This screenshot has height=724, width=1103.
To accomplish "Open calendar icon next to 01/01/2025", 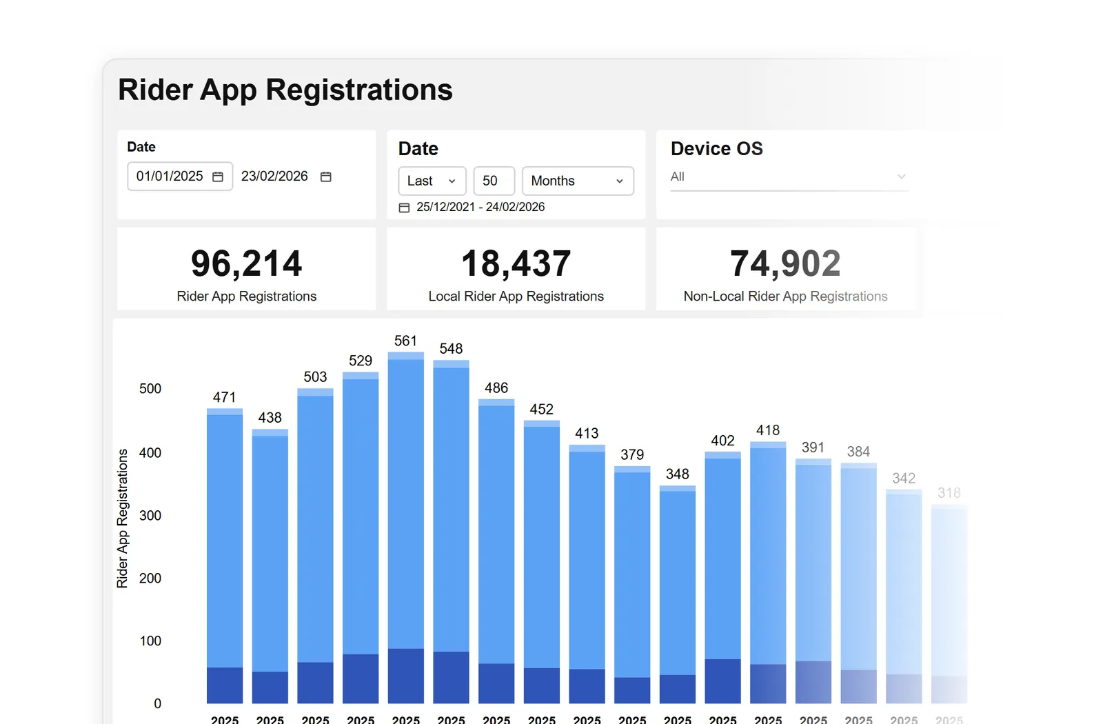I will (218, 177).
